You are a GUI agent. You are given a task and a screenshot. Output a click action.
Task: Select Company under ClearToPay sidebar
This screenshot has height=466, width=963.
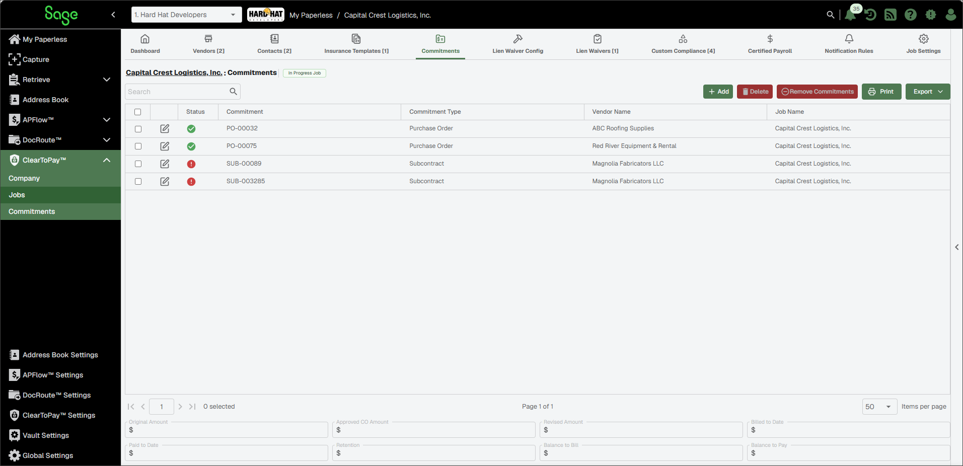click(60, 178)
